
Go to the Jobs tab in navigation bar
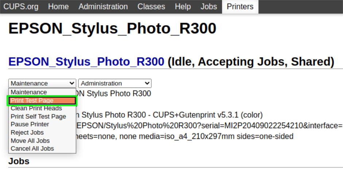[x=208, y=7]
